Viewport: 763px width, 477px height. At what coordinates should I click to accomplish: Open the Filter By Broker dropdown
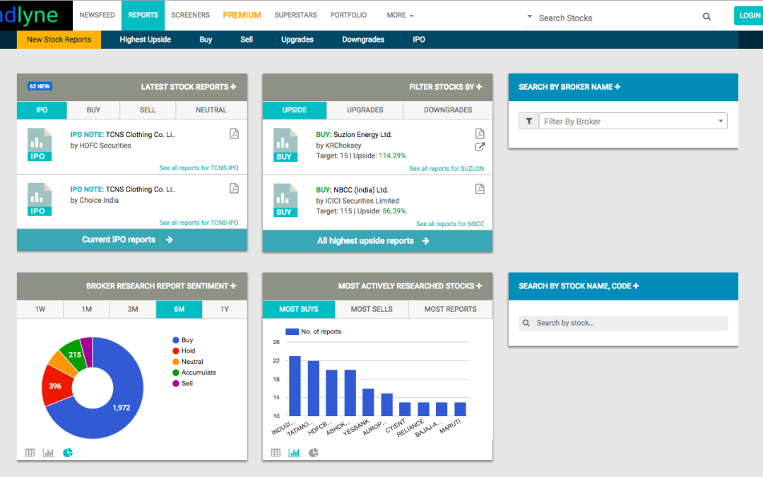point(633,122)
